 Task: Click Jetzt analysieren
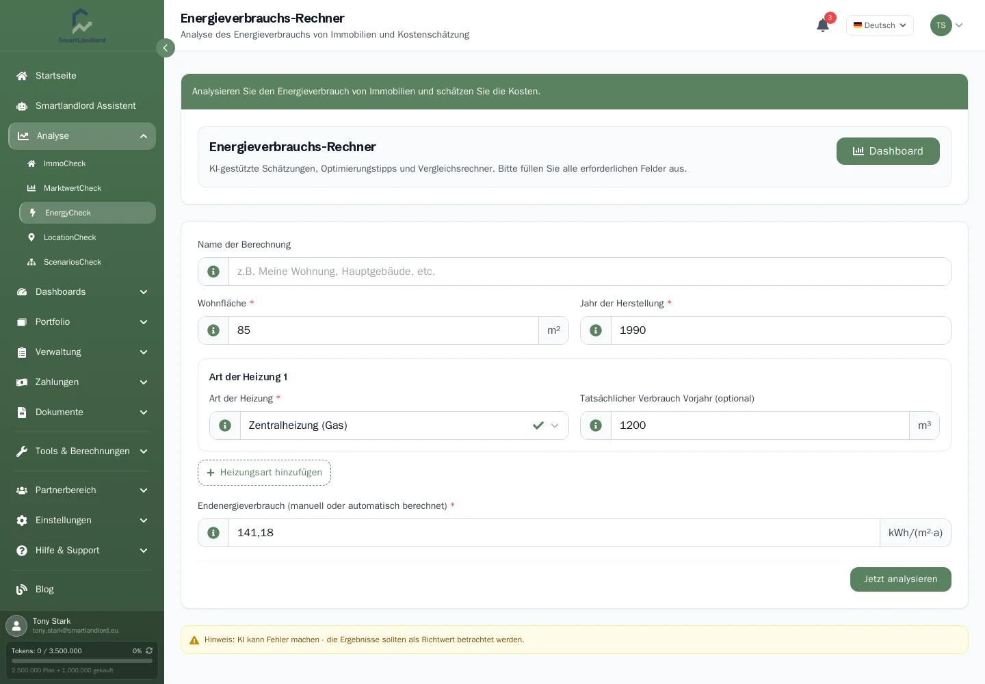[900, 579]
